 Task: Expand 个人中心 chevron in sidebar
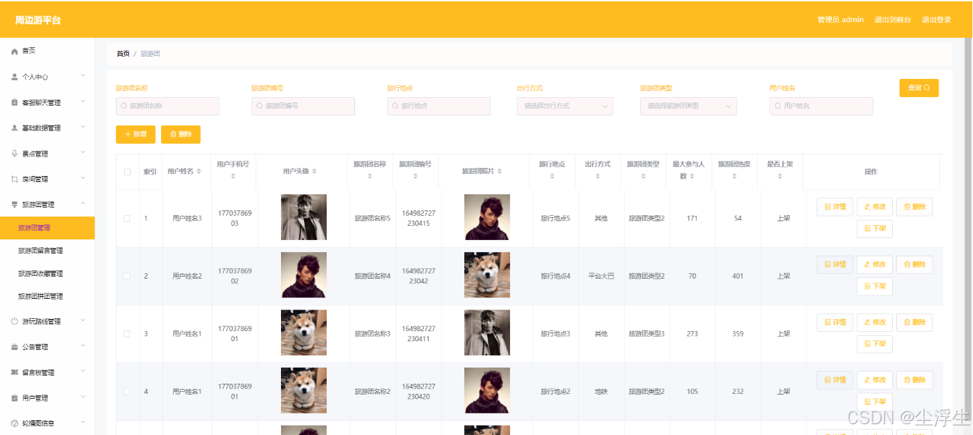point(83,76)
